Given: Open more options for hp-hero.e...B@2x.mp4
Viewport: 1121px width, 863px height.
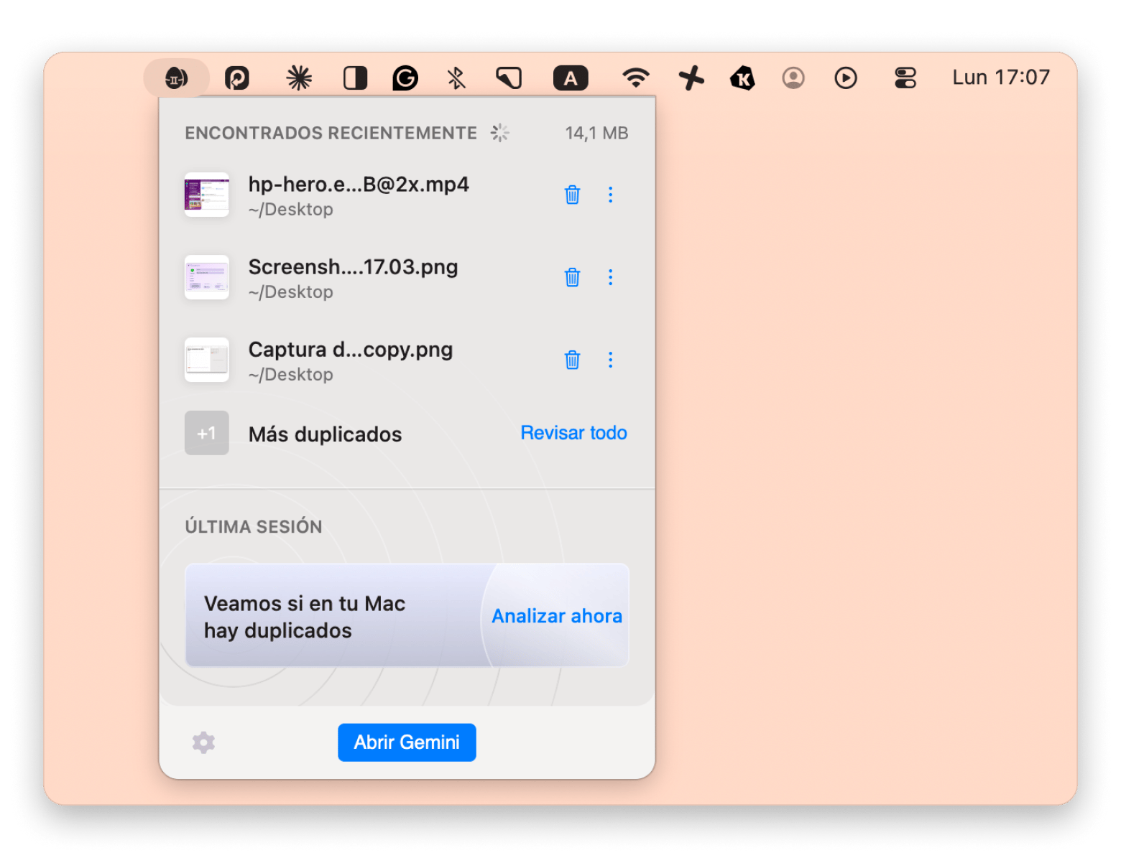Looking at the screenshot, I should coord(611,195).
